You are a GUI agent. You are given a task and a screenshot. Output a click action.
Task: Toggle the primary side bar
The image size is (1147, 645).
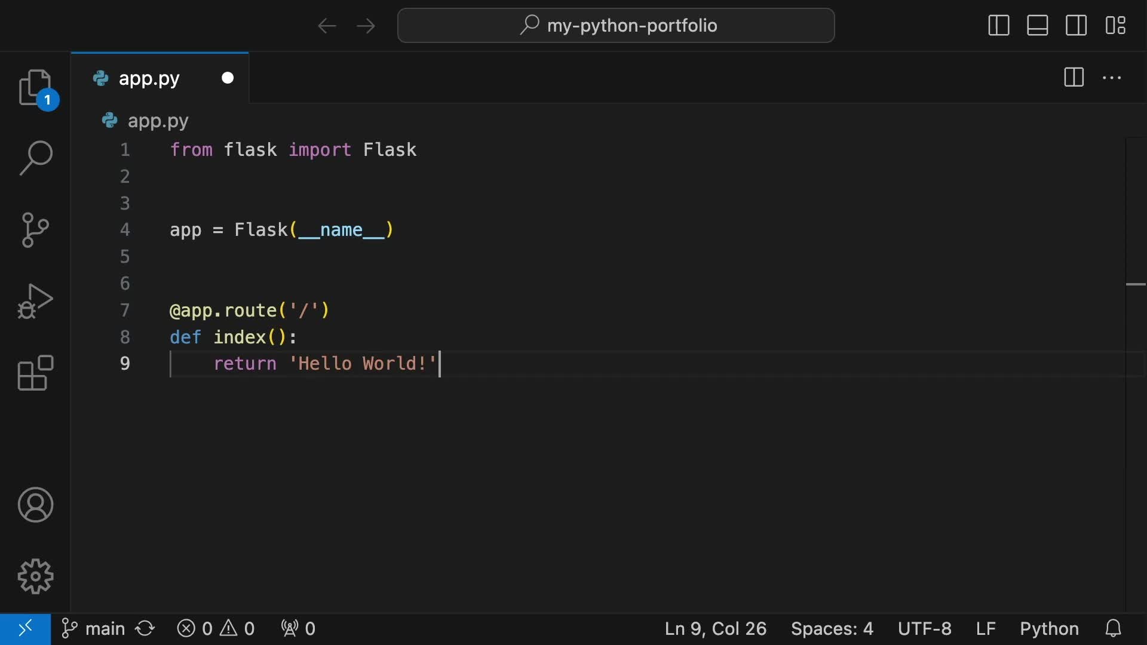(x=999, y=26)
